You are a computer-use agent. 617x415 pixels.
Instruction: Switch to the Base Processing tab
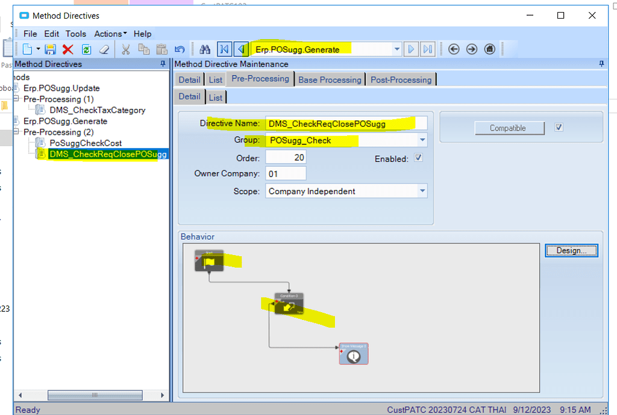(x=330, y=79)
